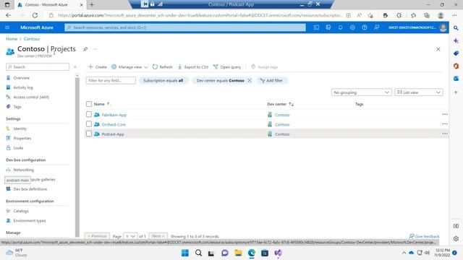Open the Fabrikam-App project link
The height and width of the screenshot is (260, 463).
coord(114,115)
